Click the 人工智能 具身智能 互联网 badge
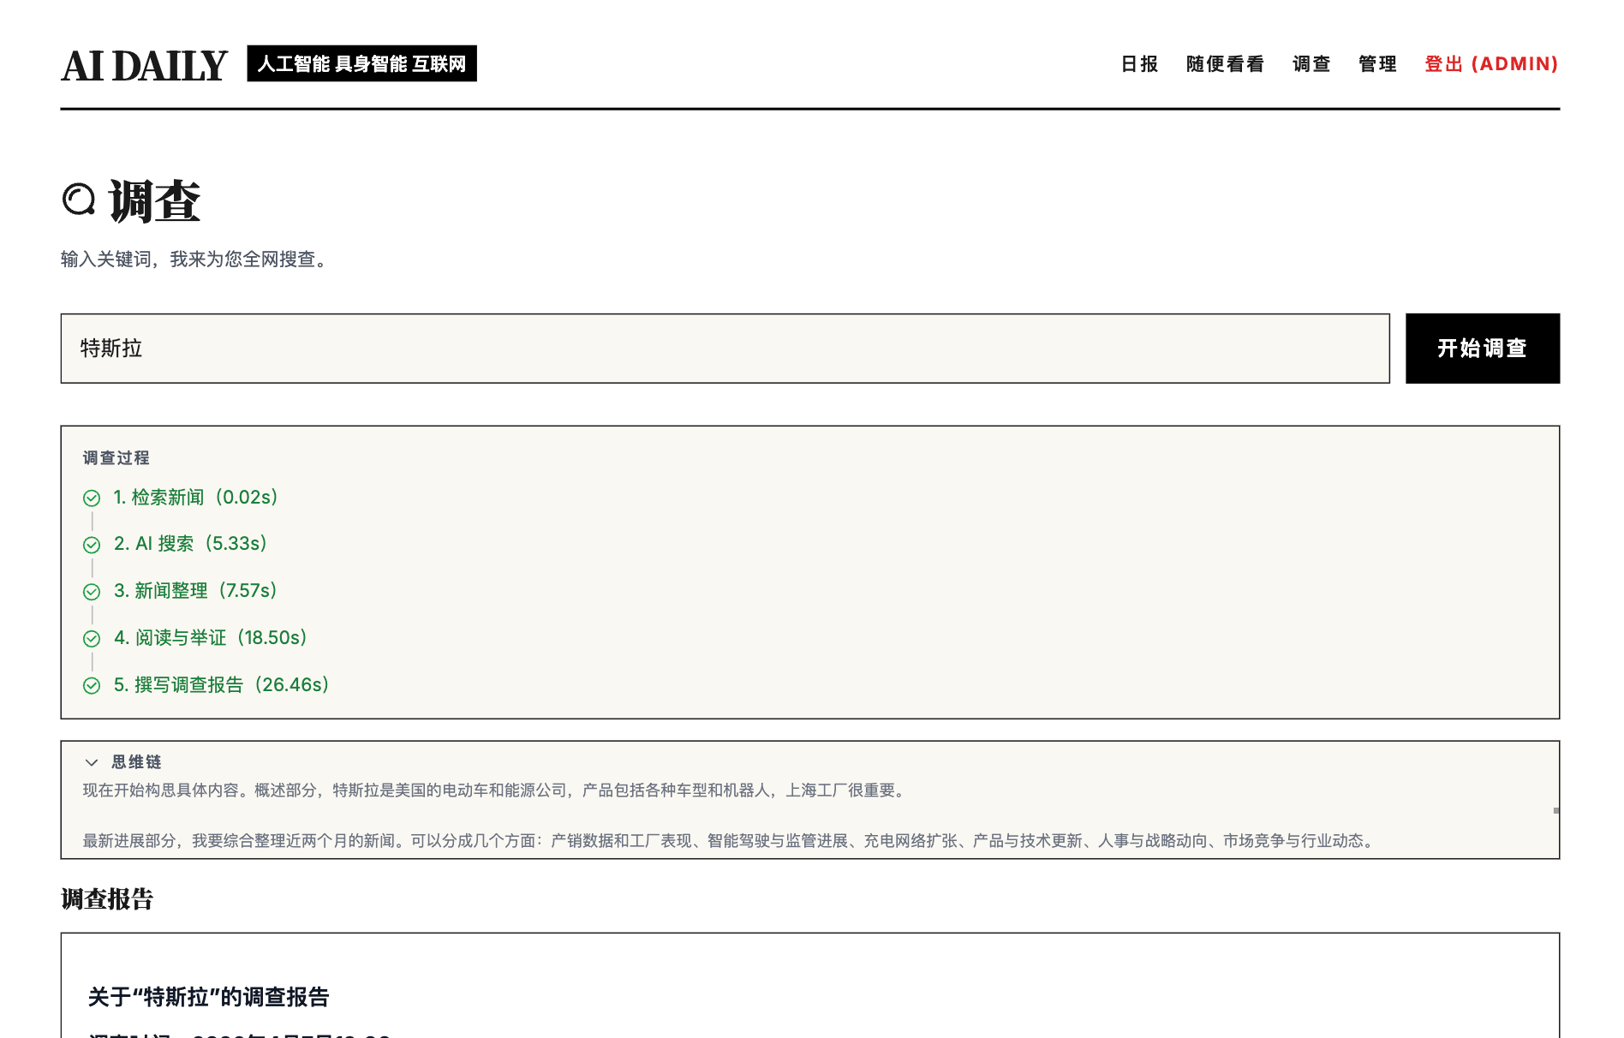The width and height of the screenshot is (1624, 1038). (x=361, y=63)
